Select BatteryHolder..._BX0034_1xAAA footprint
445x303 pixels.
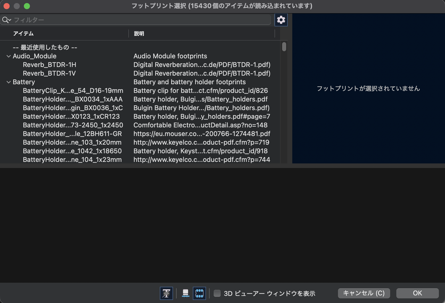click(73, 99)
